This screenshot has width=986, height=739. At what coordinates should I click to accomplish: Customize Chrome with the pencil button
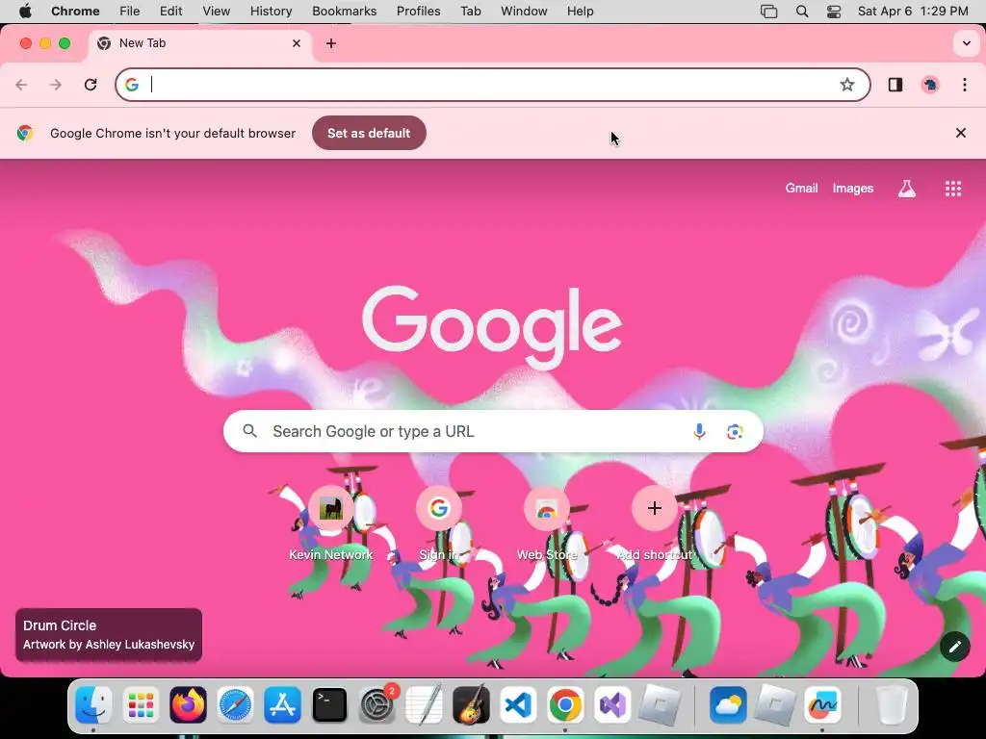click(954, 647)
